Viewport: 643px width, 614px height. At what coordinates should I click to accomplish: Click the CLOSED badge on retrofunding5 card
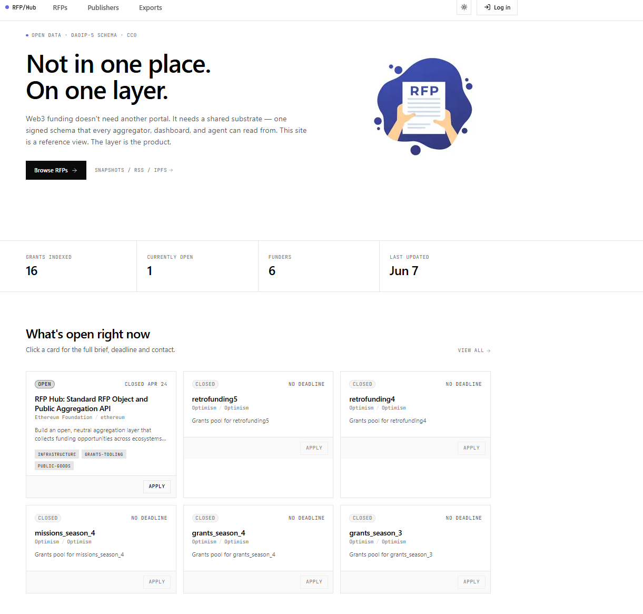[205, 384]
